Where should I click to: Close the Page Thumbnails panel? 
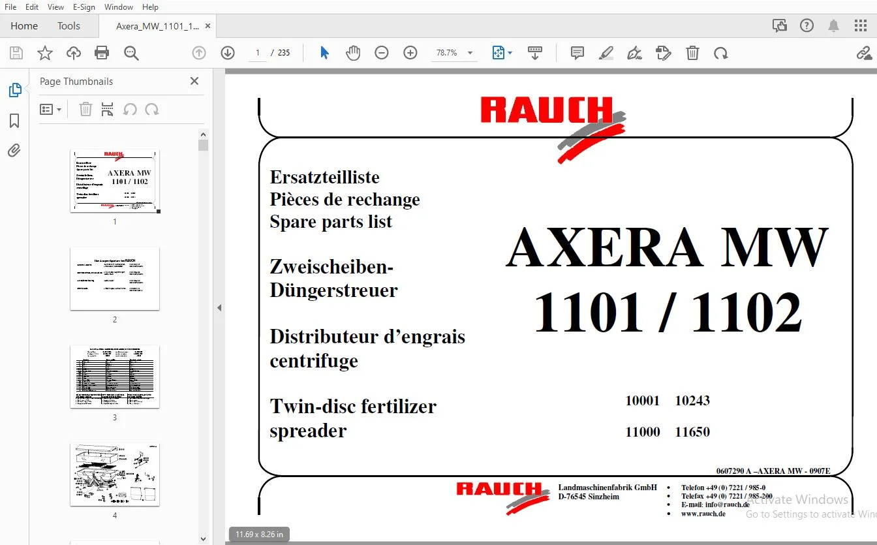point(194,81)
